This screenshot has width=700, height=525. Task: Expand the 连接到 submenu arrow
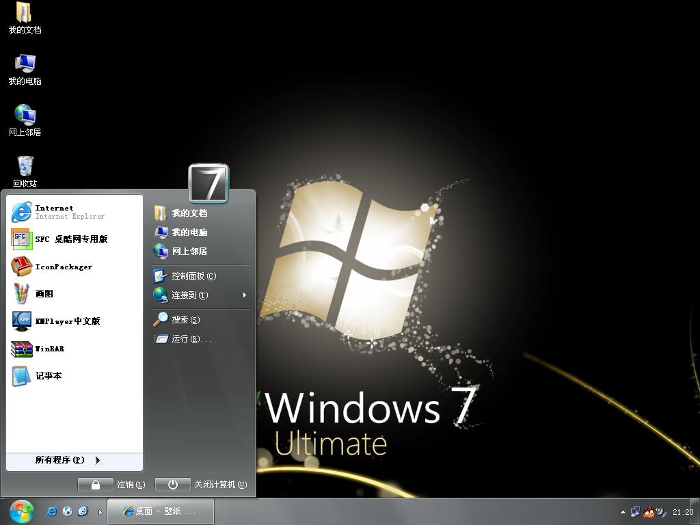[x=245, y=295]
